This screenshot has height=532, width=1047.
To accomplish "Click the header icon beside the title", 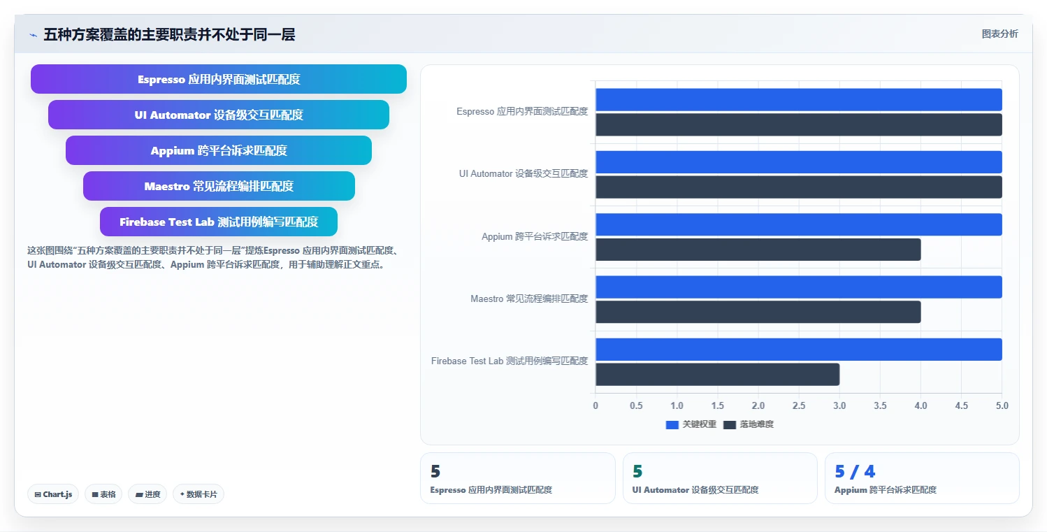I will tap(33, 35).
